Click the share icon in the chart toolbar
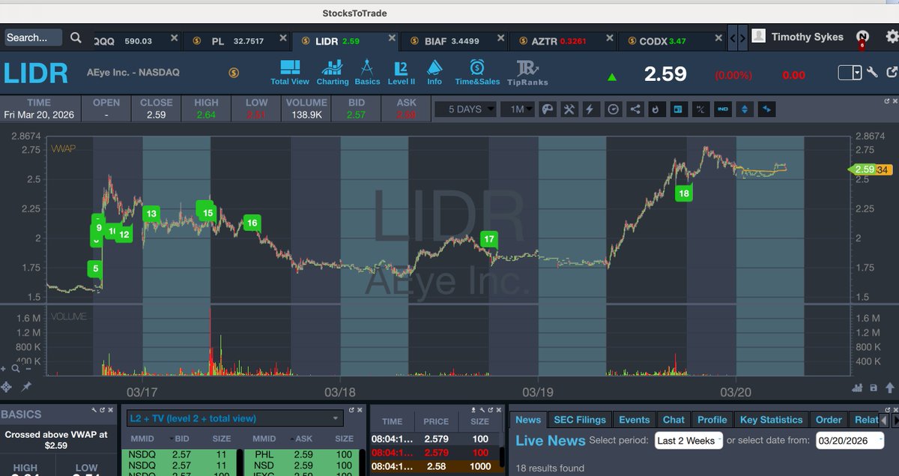This screenshot has width=899, height=476. coord(635,109)
